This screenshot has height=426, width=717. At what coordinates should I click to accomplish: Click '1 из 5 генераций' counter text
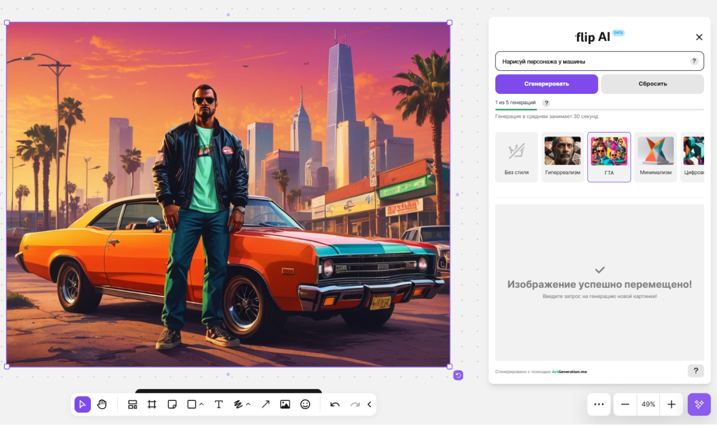click(x=515, y=103)
